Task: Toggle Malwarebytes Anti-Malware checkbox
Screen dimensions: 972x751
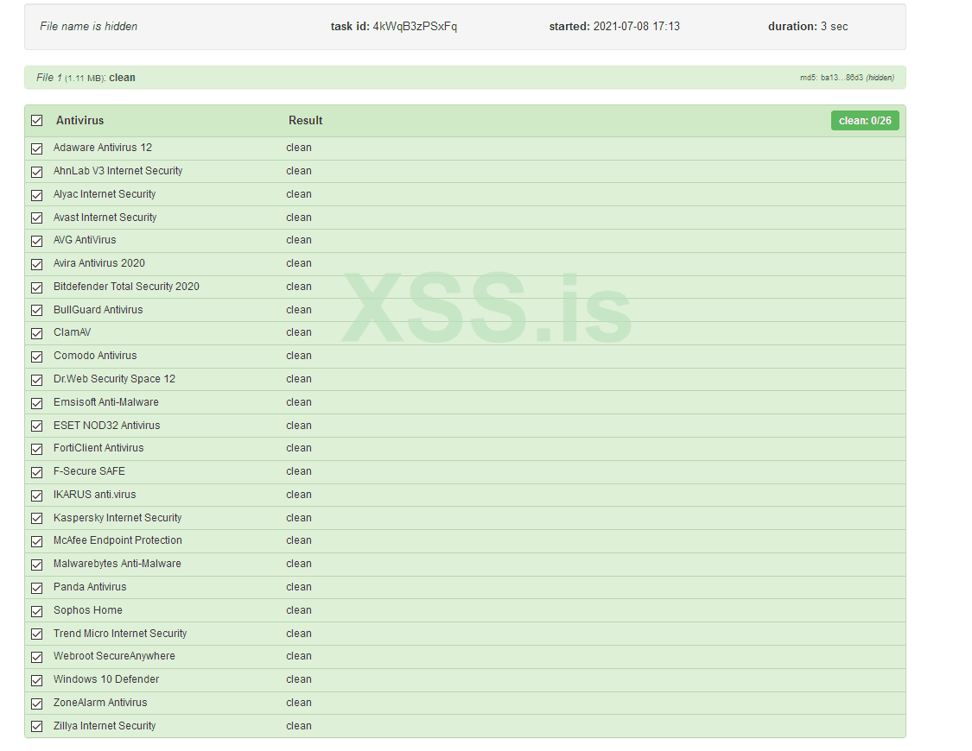Action: click(37, 565)
